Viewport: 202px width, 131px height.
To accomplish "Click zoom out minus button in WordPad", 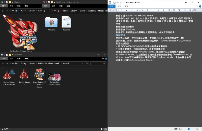I will [180, 129].
